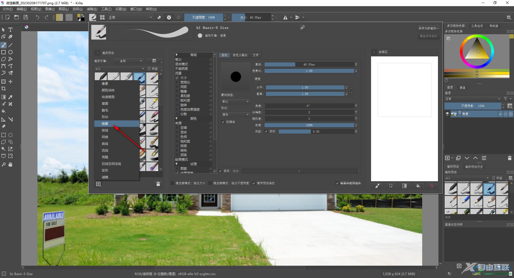Open the 滤镜(R) menu
This screenshot has width=514, height=278.
point(92,9)
